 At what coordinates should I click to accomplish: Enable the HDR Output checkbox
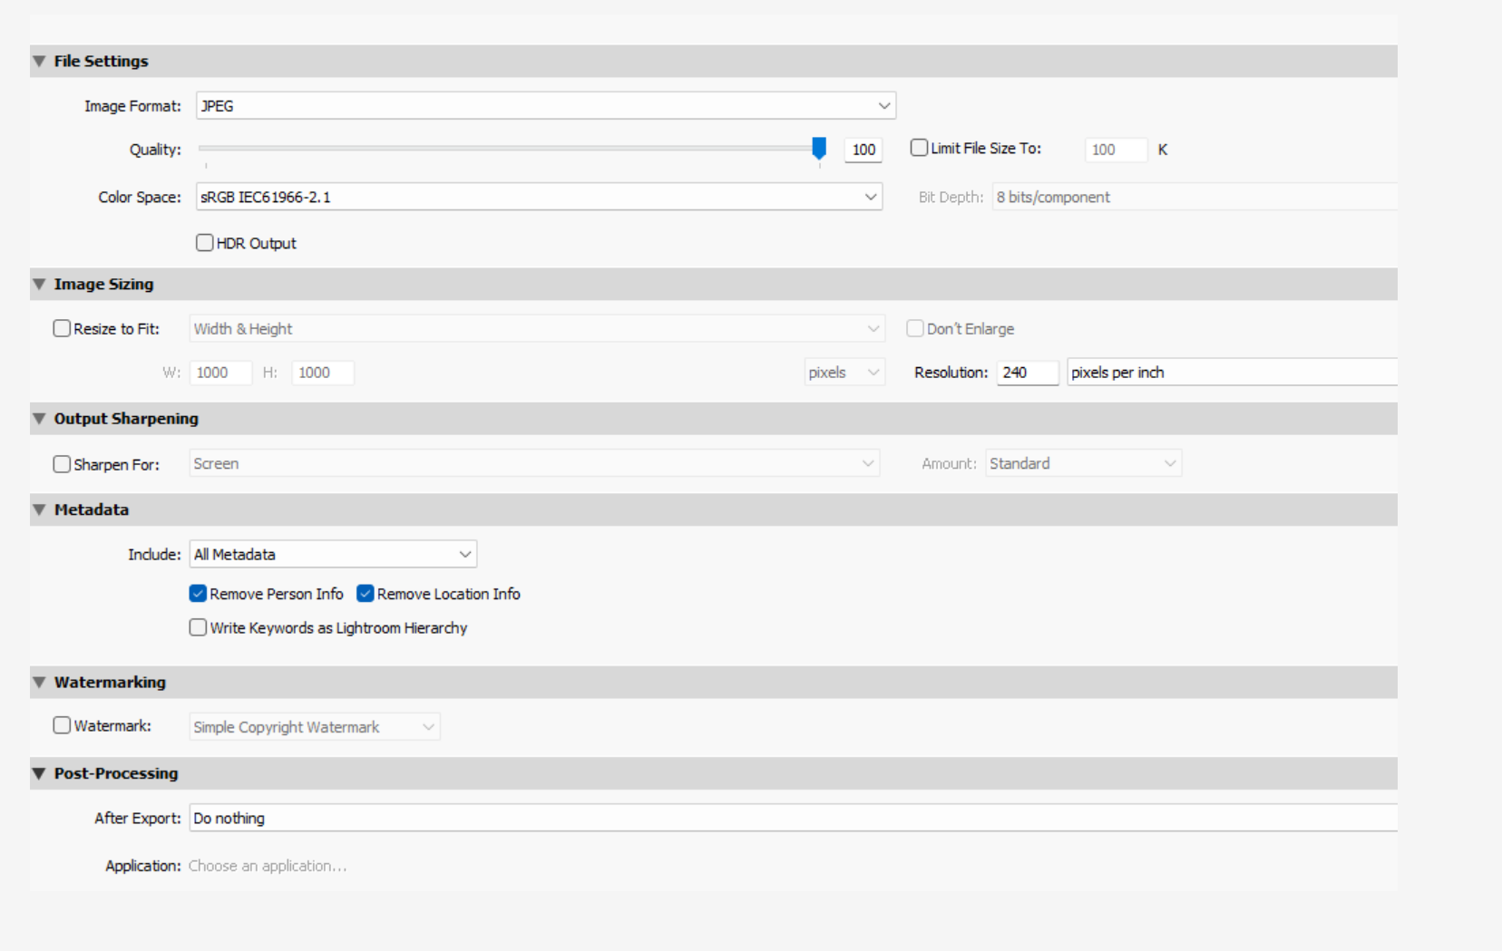click(x=205, y=243)
